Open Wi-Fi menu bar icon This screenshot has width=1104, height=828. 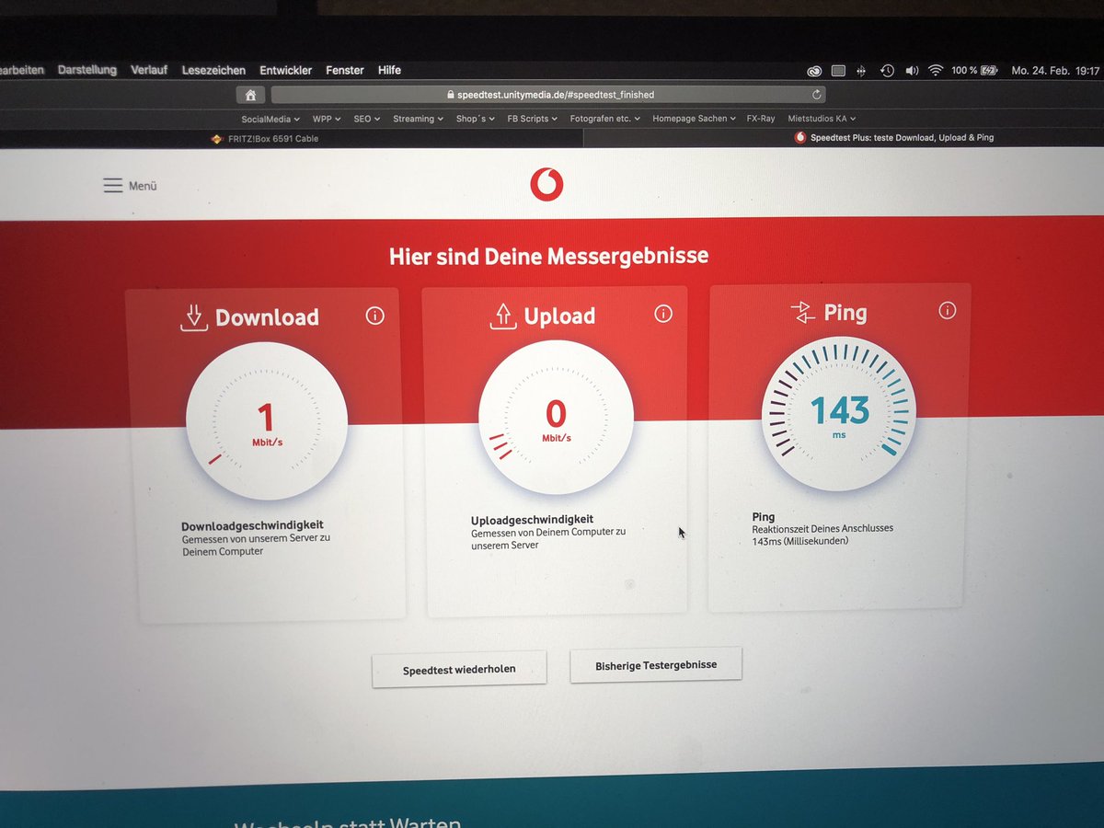point(936,71)
